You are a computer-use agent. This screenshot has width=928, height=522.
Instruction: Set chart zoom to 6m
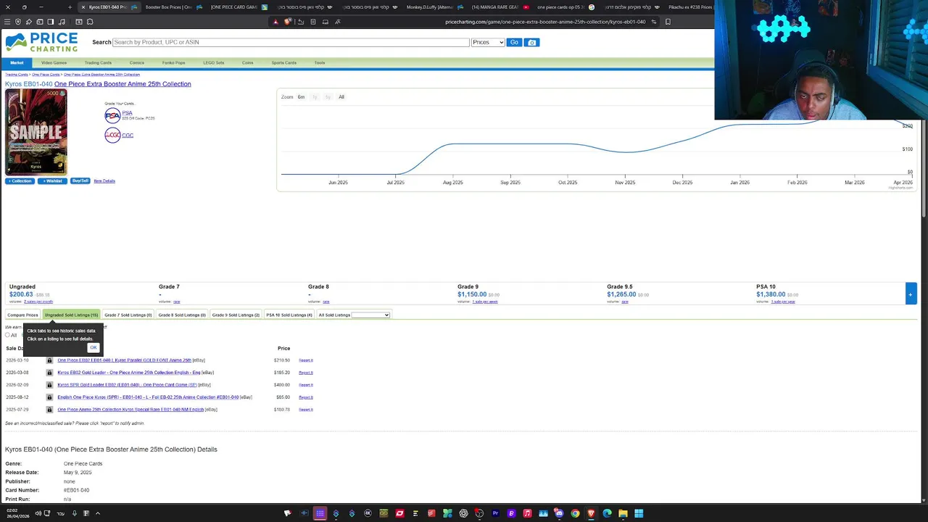pos(301,97)
